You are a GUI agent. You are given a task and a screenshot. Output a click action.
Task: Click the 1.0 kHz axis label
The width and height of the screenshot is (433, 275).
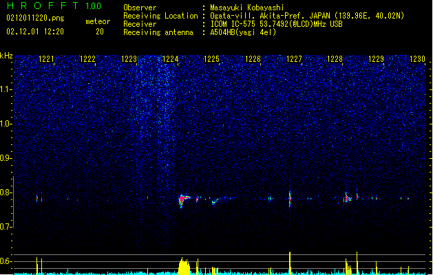click(6, 124)
